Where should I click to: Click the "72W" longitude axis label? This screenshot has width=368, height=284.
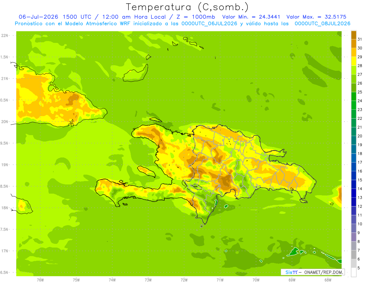pyautogui.click(x=184, y=280)
